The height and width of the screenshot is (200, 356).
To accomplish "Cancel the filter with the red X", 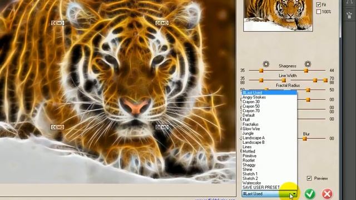I will click(x=327, y=193).
